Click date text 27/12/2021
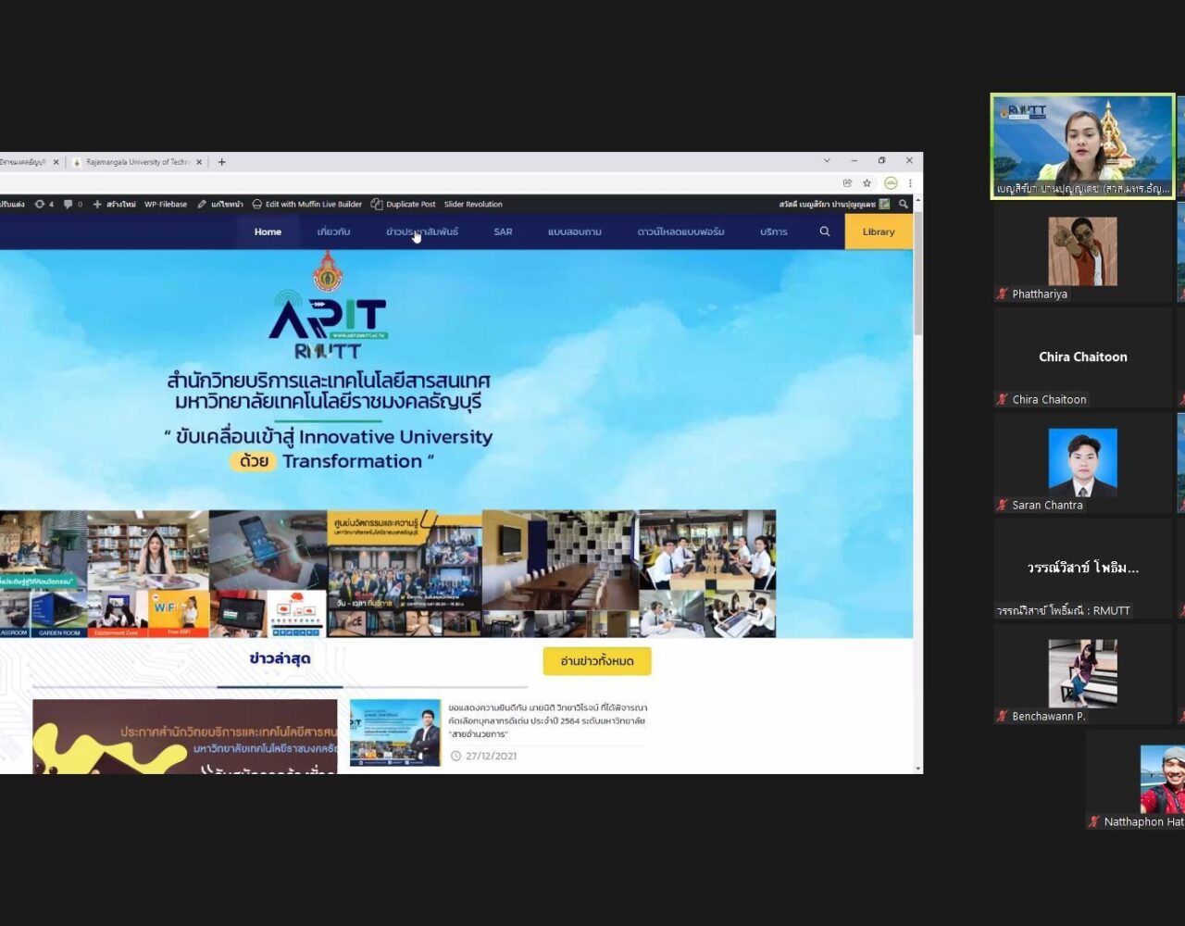This screenshot has width=1185, height=926. click(x=491, y=756)
